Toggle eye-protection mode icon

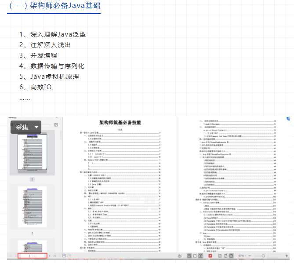(x=180, y=256)
